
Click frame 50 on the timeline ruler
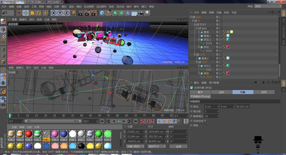[99, 115]
